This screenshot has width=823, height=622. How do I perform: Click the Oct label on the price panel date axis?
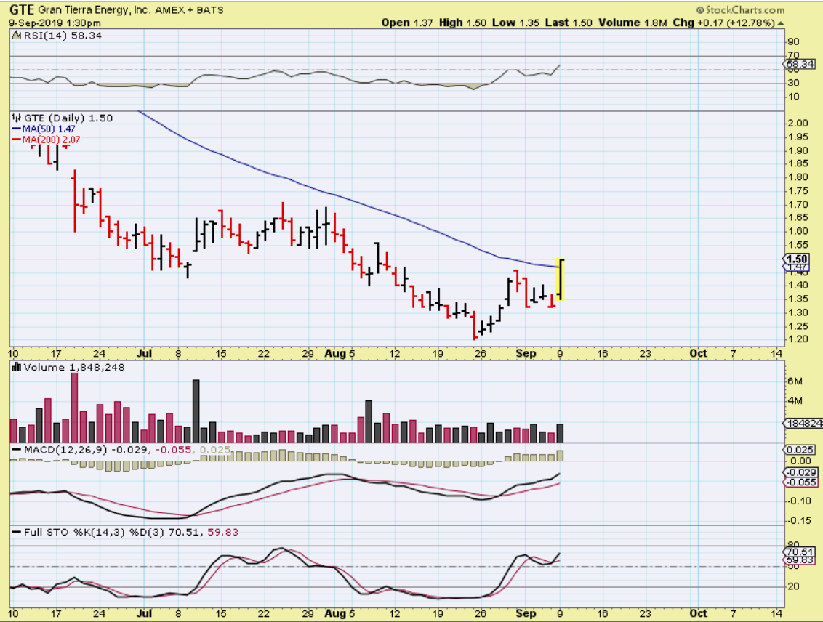(698, 353)
